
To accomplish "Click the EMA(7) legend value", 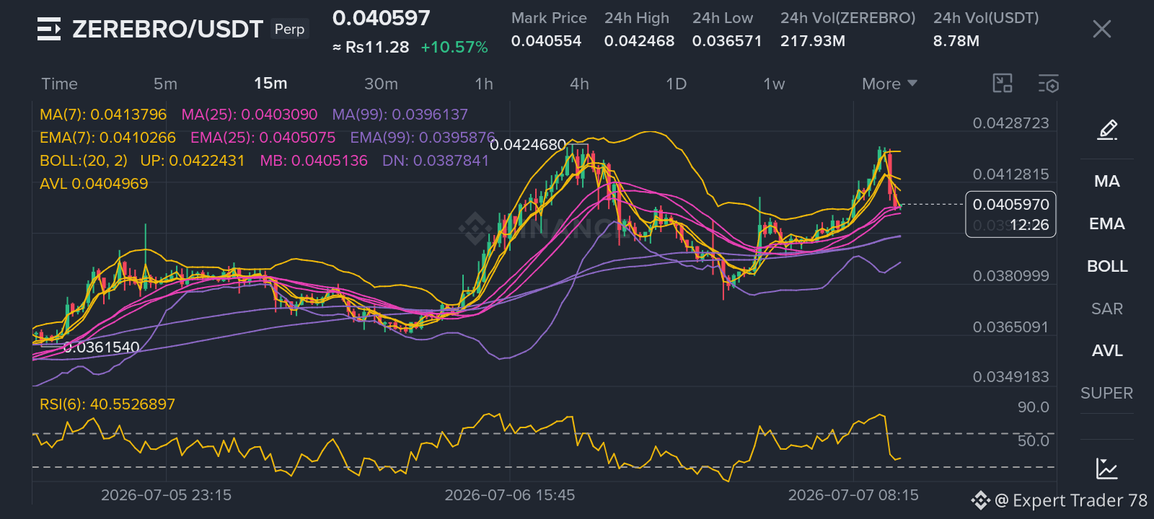I will coord(107,138).
